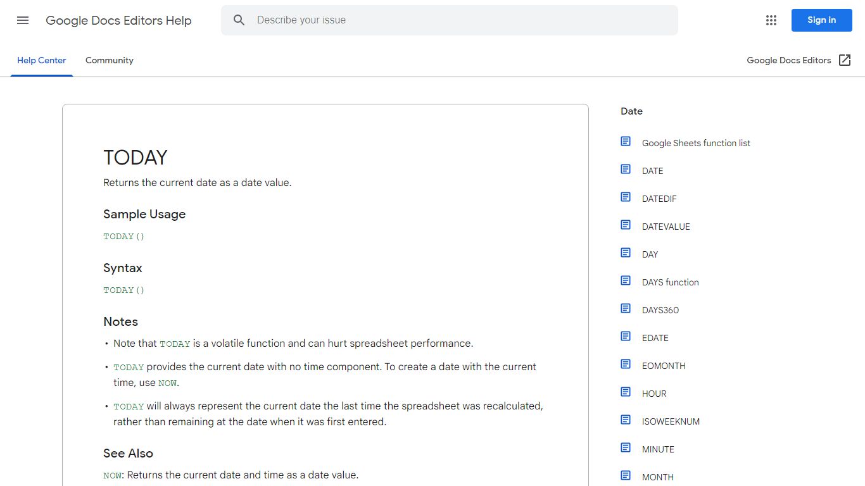Click the TODAY article heading
This screenshot has height=486, width=865.
136,158
